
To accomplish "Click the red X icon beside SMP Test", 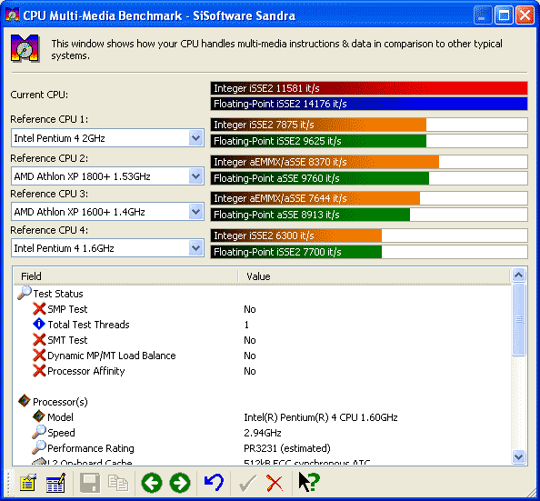I will (x=39, y=309).
